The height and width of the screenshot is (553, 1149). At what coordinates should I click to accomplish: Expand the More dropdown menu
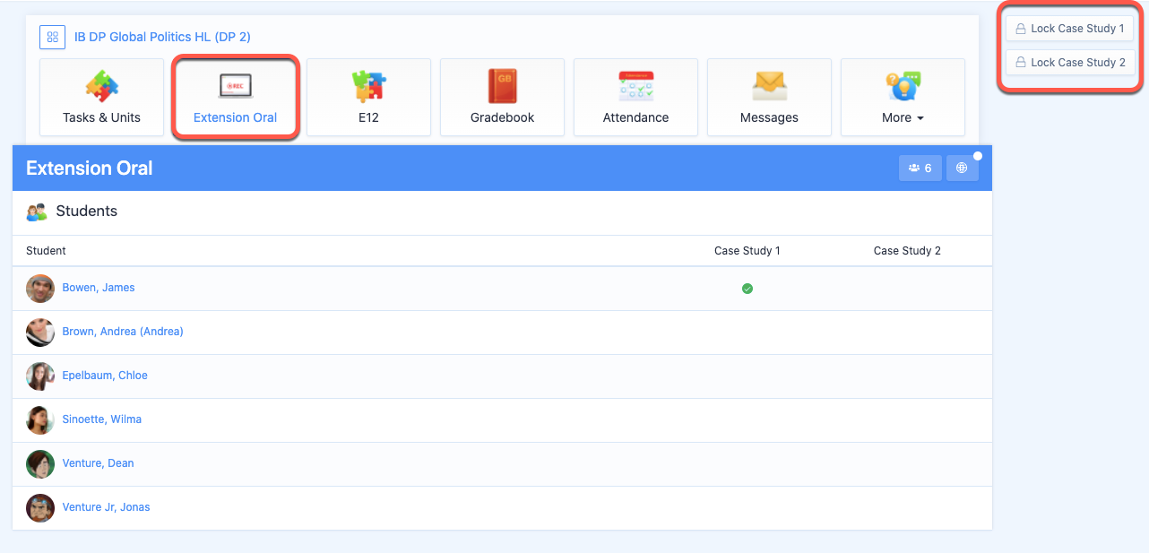(903, 97)
